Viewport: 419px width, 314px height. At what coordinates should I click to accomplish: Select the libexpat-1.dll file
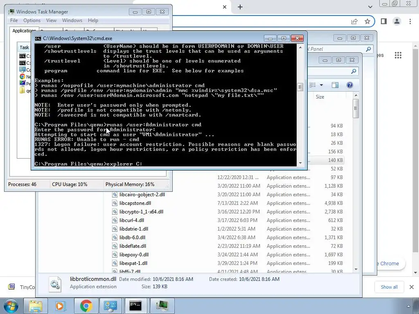pyautogui.click(x=133, y=263)
